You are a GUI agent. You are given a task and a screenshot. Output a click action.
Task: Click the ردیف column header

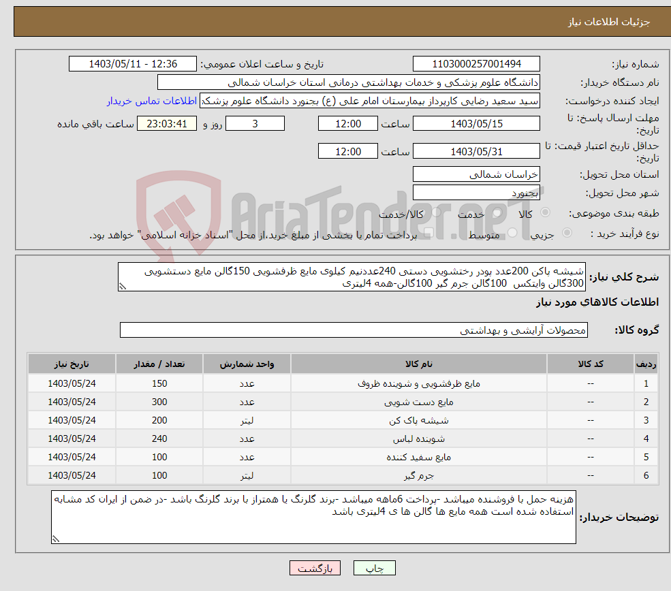point(646,364)
